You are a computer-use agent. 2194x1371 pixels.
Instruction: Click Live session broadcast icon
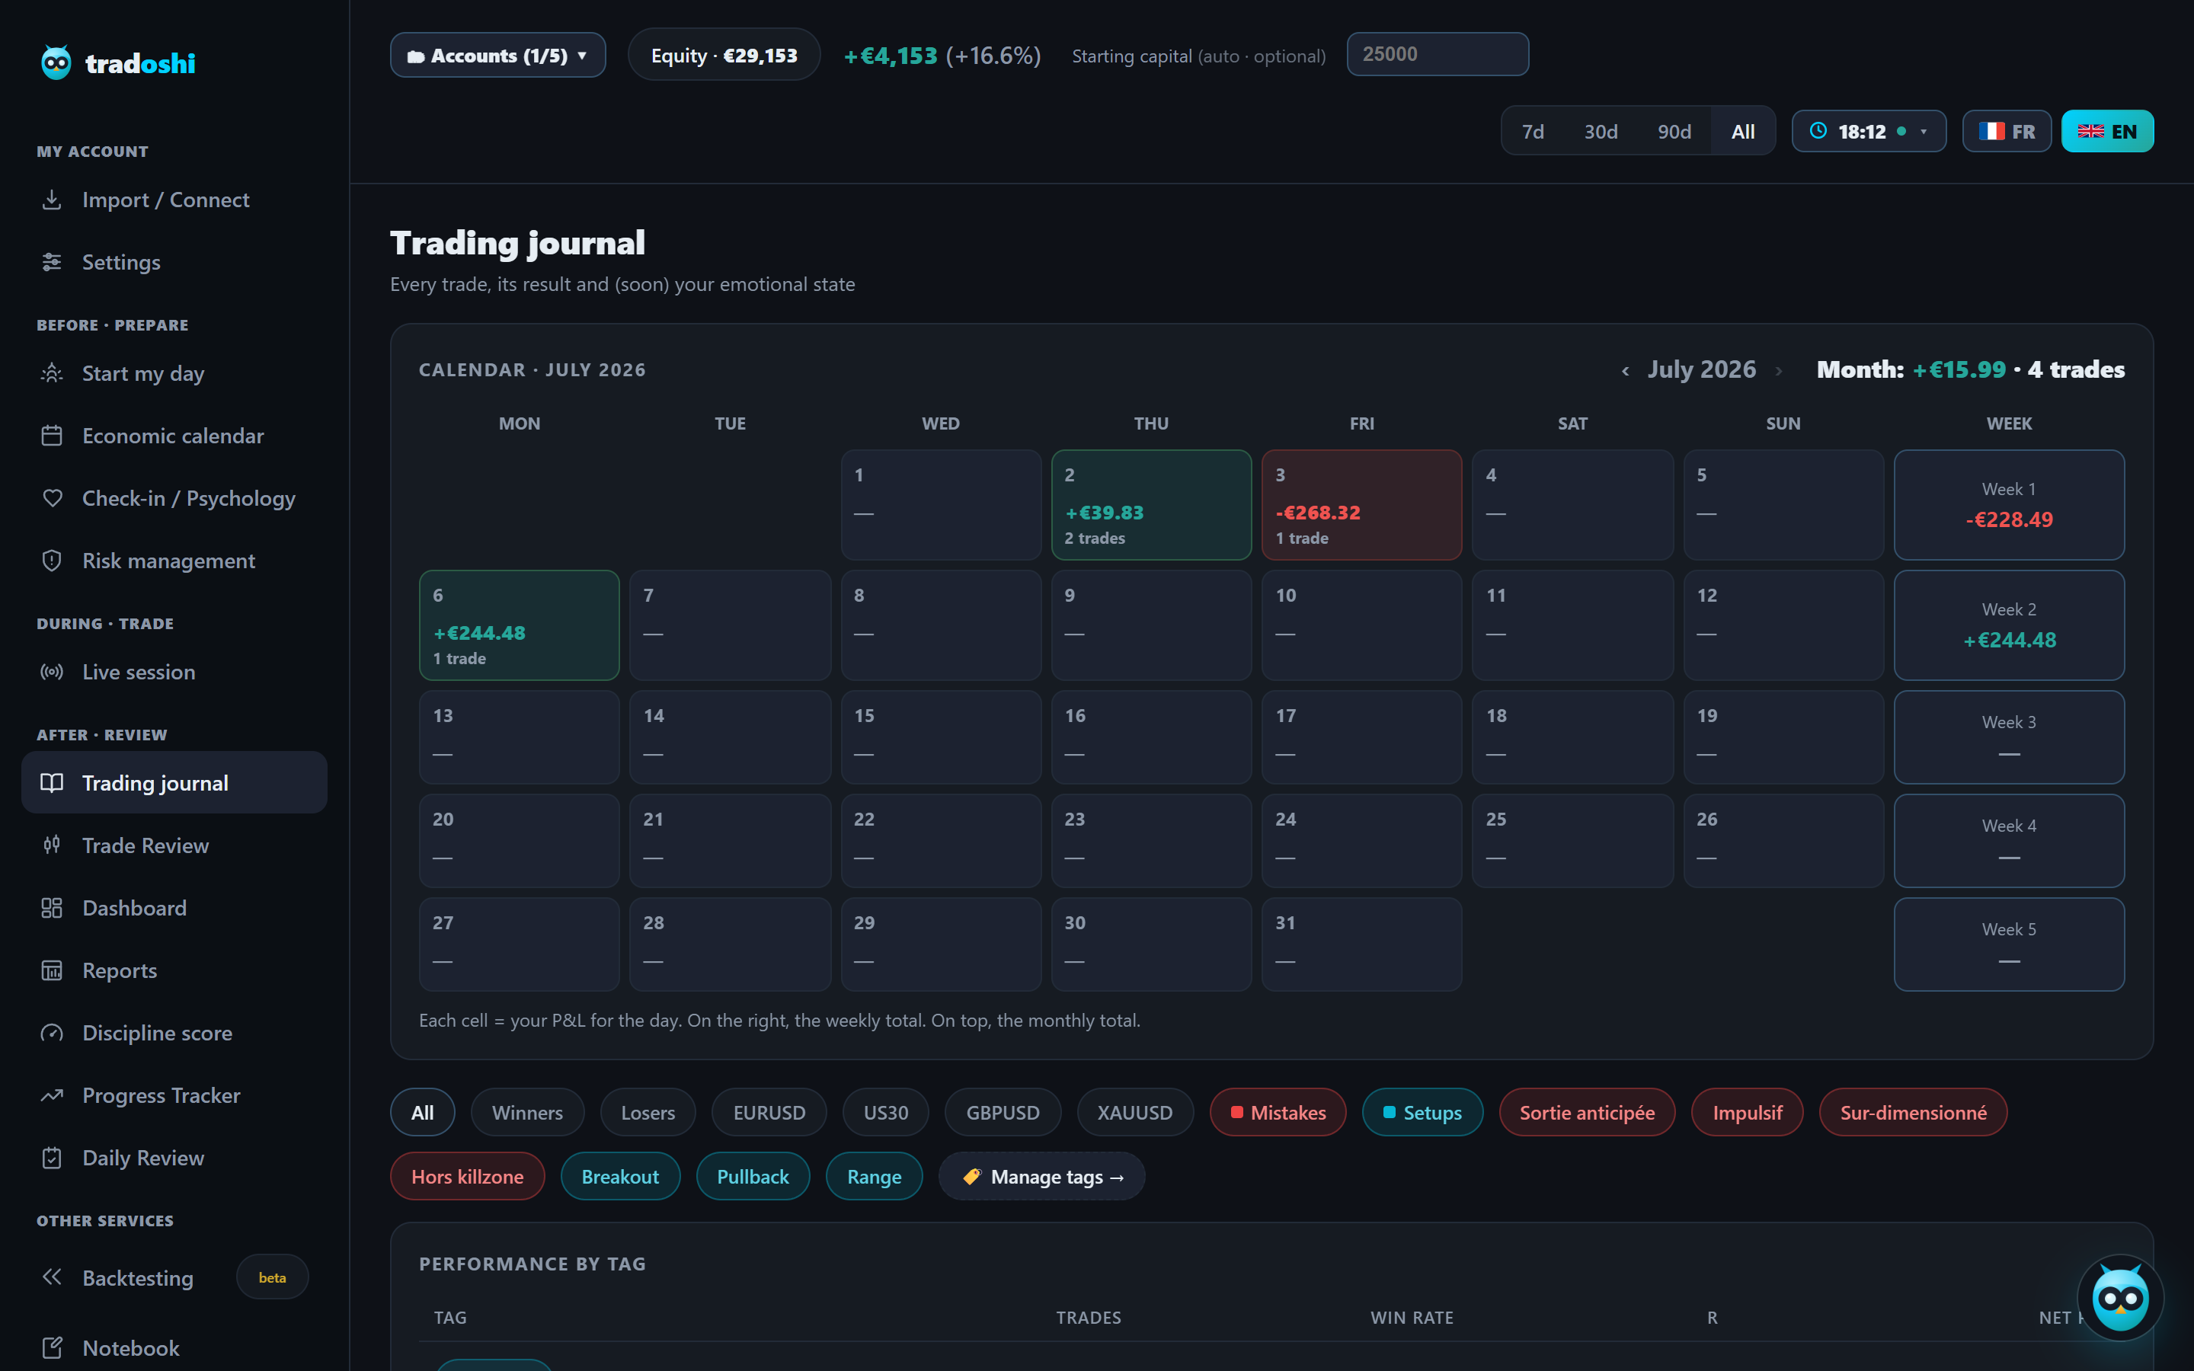[52, 672]
